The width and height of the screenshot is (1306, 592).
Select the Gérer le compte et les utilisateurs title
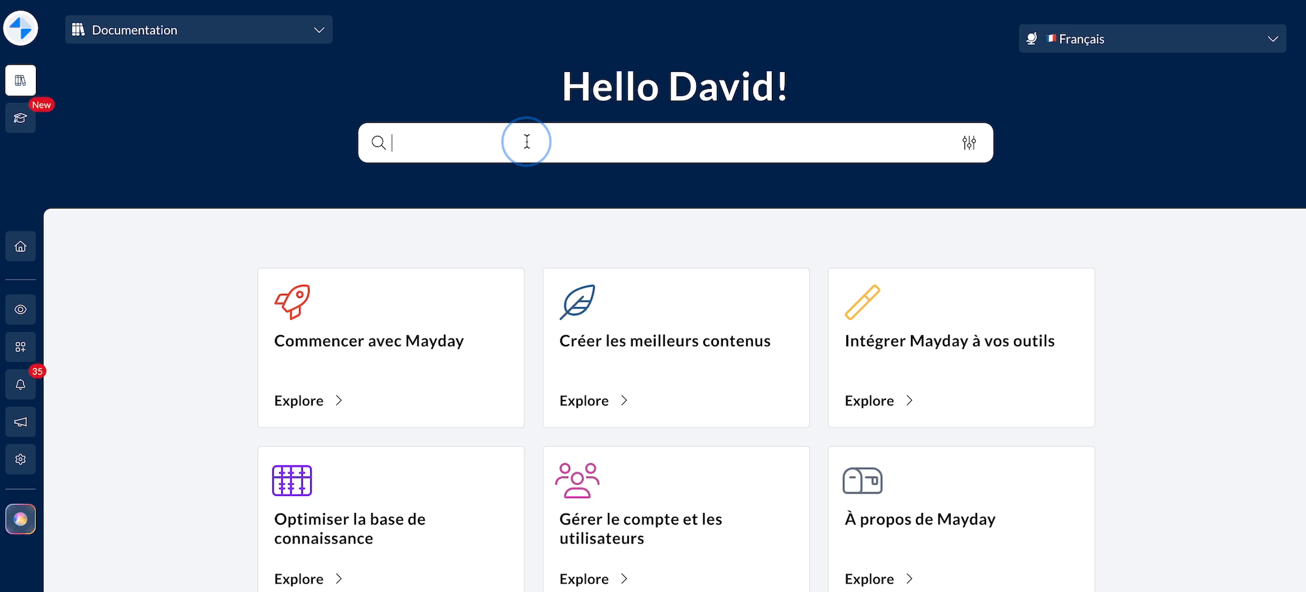(x=641, y=529)
